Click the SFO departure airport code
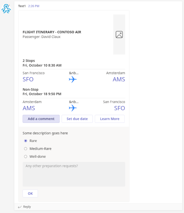Viewport: 184px width, 213px height. coord(28,79)
